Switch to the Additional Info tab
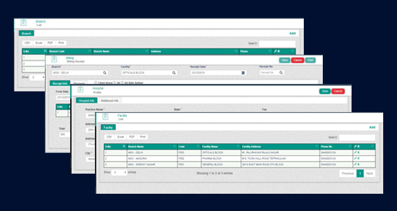 click(x=109, y=101)
